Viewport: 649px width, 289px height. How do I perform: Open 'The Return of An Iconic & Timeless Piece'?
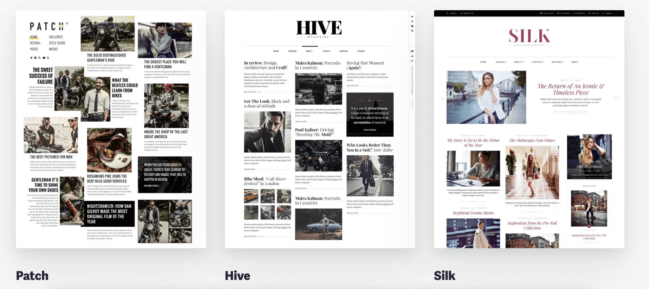[571, 89]
